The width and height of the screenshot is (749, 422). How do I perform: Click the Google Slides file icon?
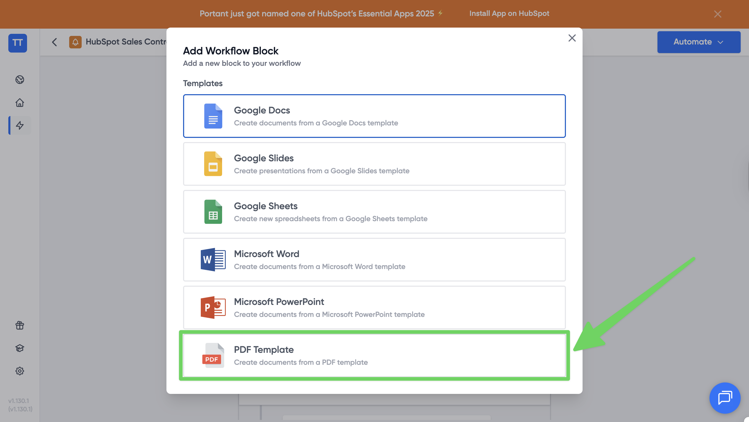[213, 164]
